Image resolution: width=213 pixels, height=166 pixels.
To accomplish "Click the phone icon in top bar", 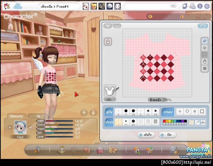I will 185,6.
